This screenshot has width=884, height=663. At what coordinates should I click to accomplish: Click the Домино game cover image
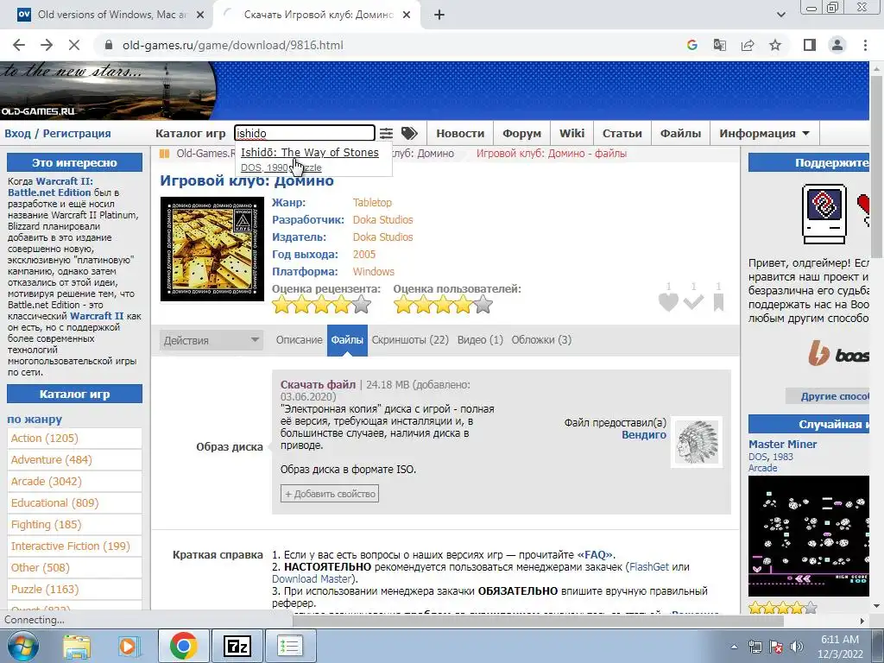[x=212, y=249]
